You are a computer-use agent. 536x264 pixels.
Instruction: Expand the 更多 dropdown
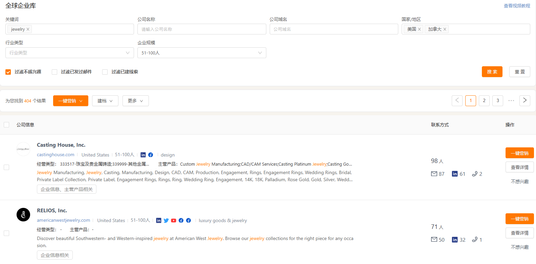tap(136, 101)
